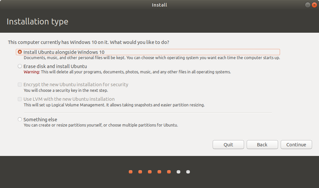The width and height of the screenshot is (319, 188).
Task: Tick Encrypt the new Ubuntu installation checkbox
Action: click(20, 85)
